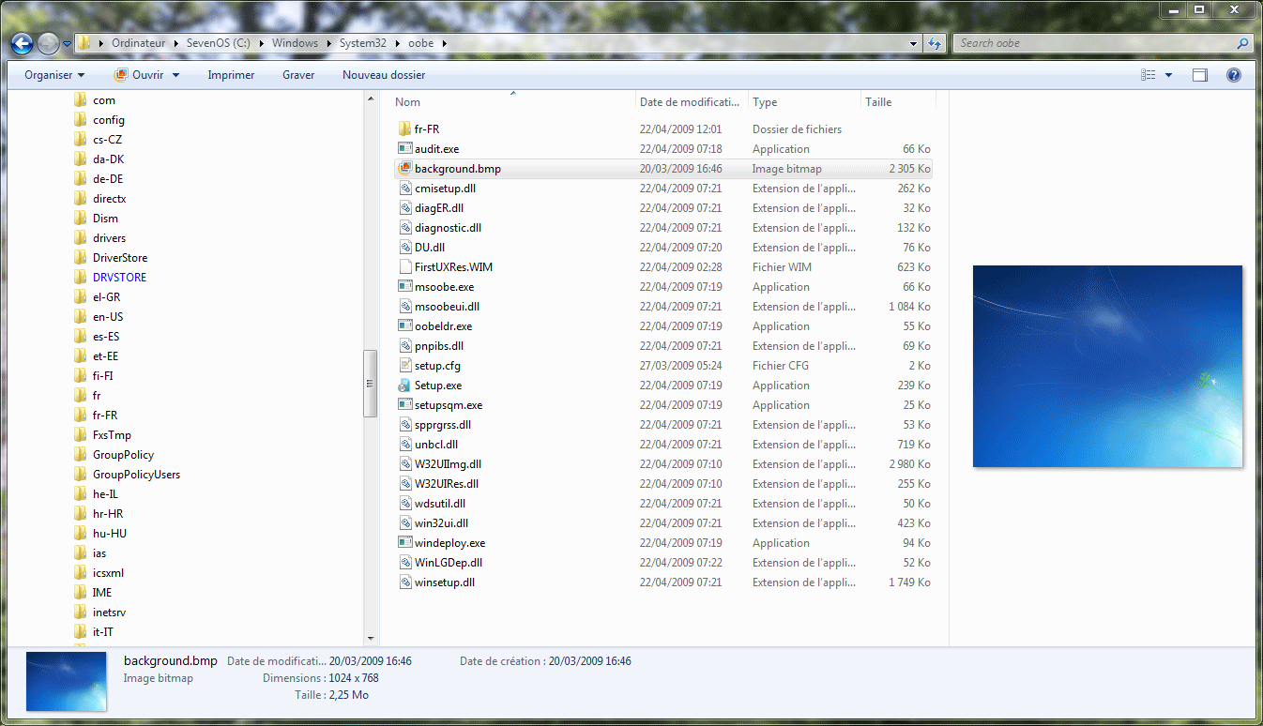The height and width of the screenshot is (726, 1263).
Task: Click the windeploy.exe file icon
Action: click(404, 543)
